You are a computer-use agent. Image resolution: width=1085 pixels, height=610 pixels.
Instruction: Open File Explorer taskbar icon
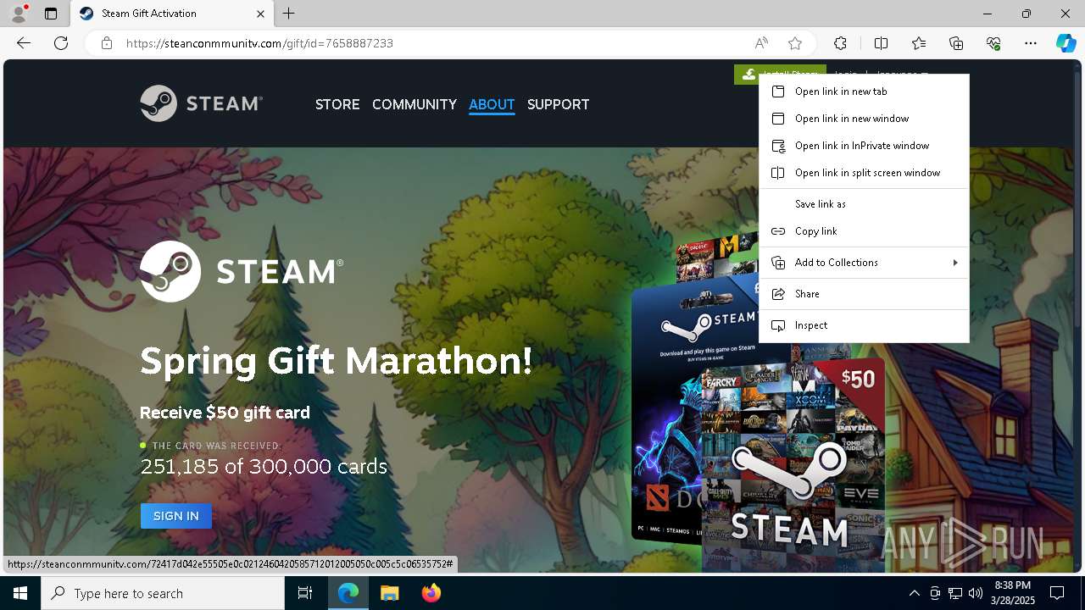tap(389, 593)
